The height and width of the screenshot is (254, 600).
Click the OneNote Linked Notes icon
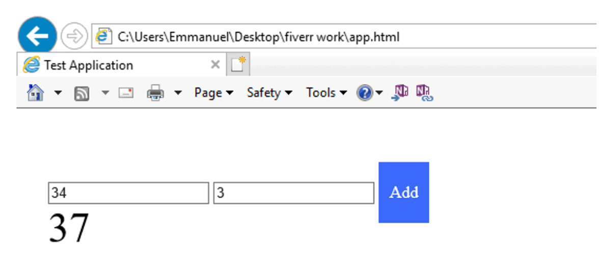425,93
